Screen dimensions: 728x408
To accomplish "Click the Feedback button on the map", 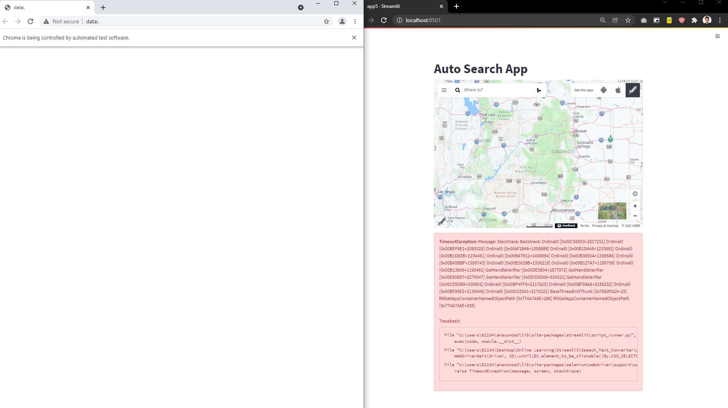I will click(566, 226).
